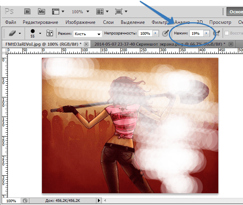Open the Файл menu

pyautogui.click(x=11, y=22)
